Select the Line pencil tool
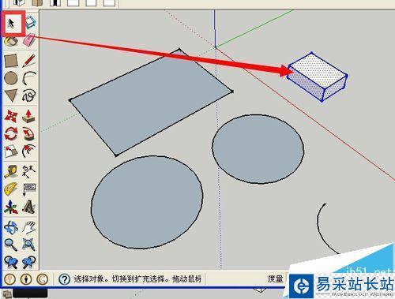The image size is (395, 299). coord(29,61)
